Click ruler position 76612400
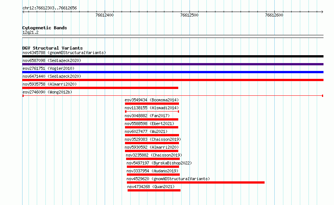Viewport: 334px width, 205px height. point(104,15)
